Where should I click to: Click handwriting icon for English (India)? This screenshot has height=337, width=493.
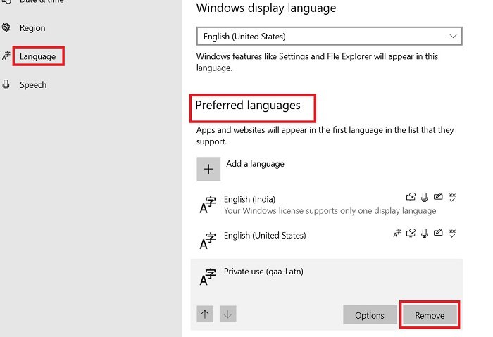click(x=438, y=196)
